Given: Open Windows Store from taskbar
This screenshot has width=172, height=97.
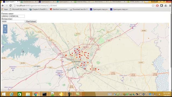Looking at the screenshot, I should (20, 94).
